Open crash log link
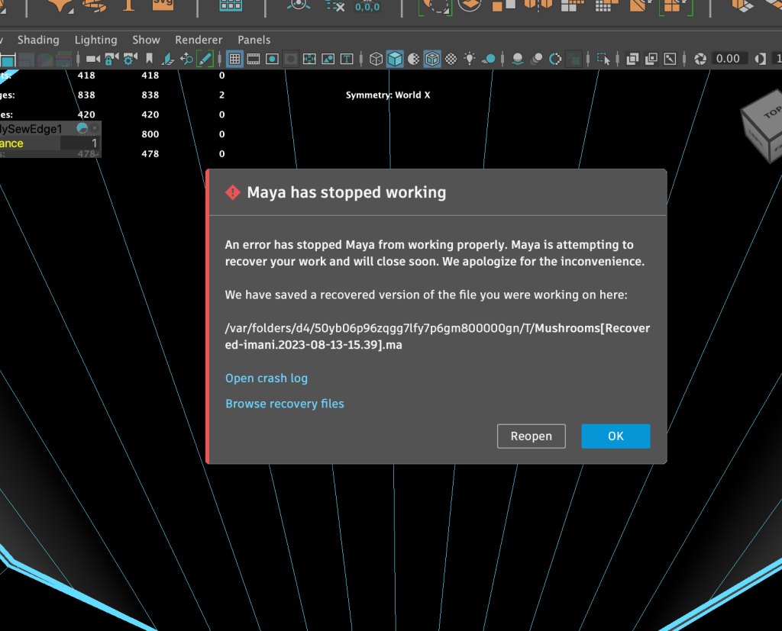This screenshot has height=631, width=782. (267, 378)
